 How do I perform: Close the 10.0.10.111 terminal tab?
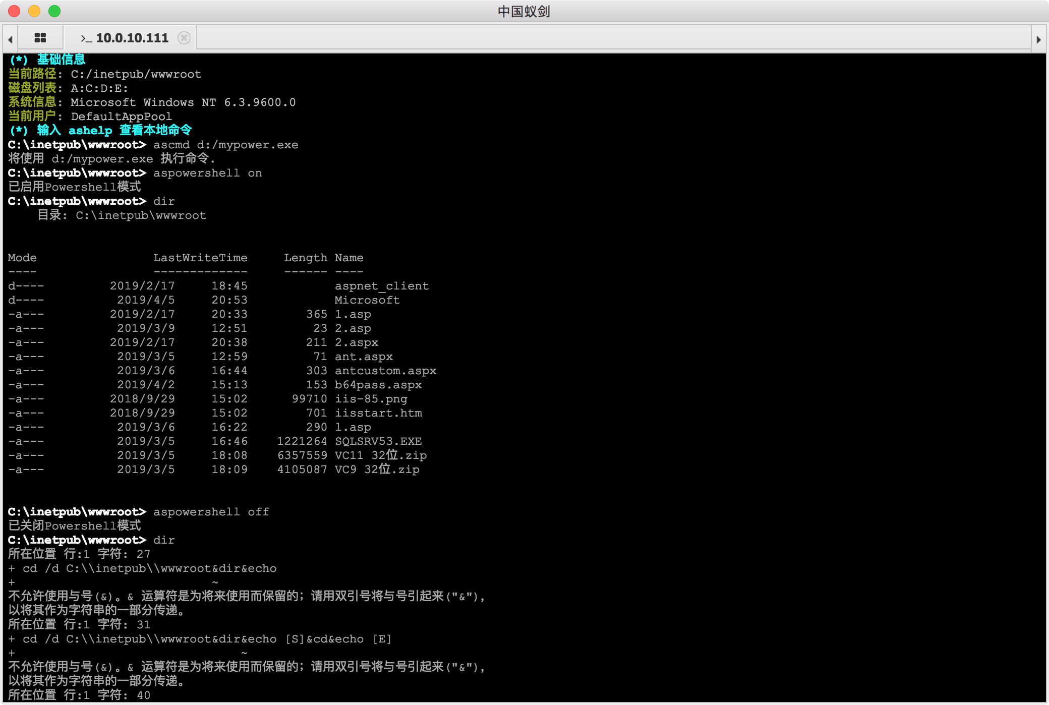184,38
